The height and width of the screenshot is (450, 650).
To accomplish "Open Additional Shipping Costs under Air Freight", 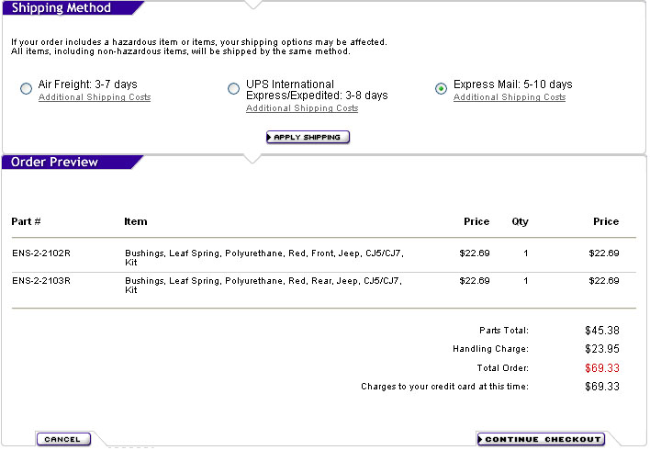I will (x=95, y=97).
